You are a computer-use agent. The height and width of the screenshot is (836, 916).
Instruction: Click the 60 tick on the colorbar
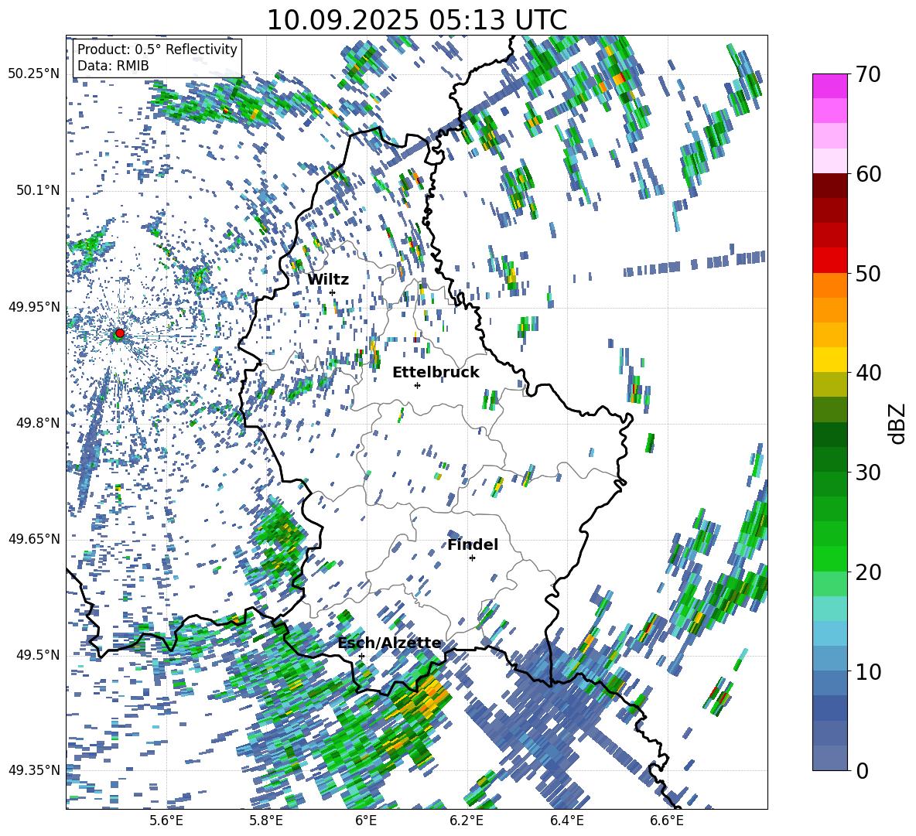869,174
